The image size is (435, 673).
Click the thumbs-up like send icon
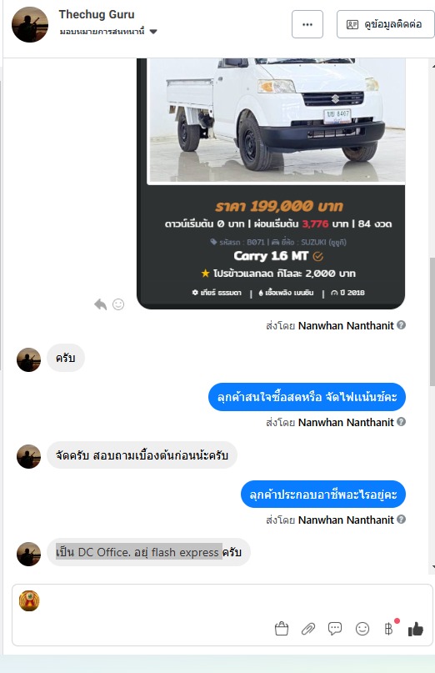tap(415, 630)
